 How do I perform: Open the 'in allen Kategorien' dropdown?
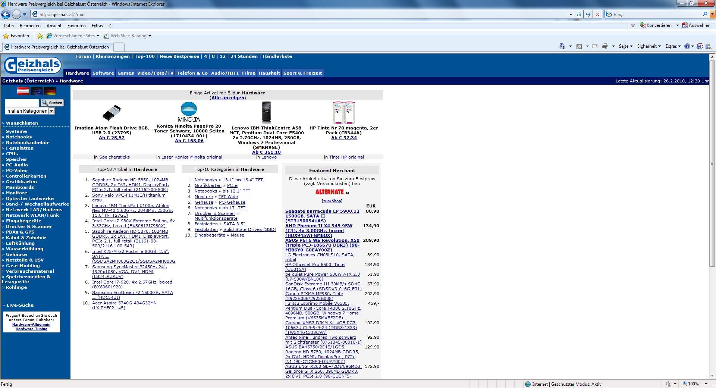tap(30, 111)
